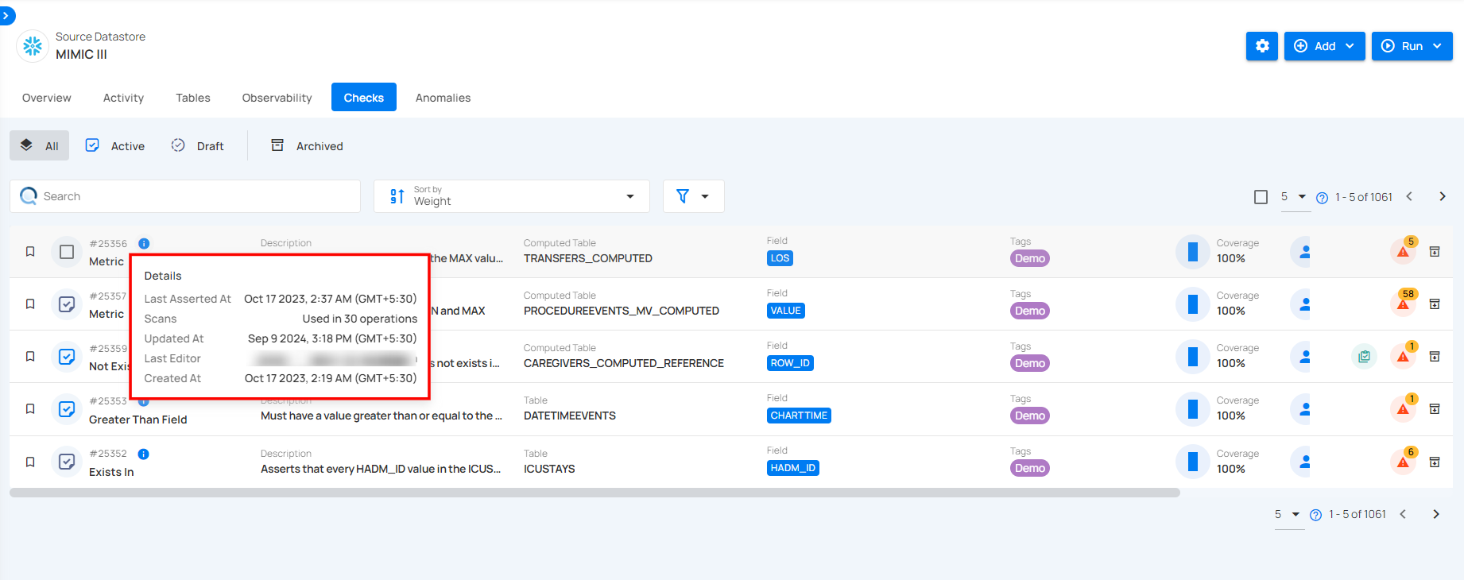Click the ROW_ID field tag

(790, 363)
